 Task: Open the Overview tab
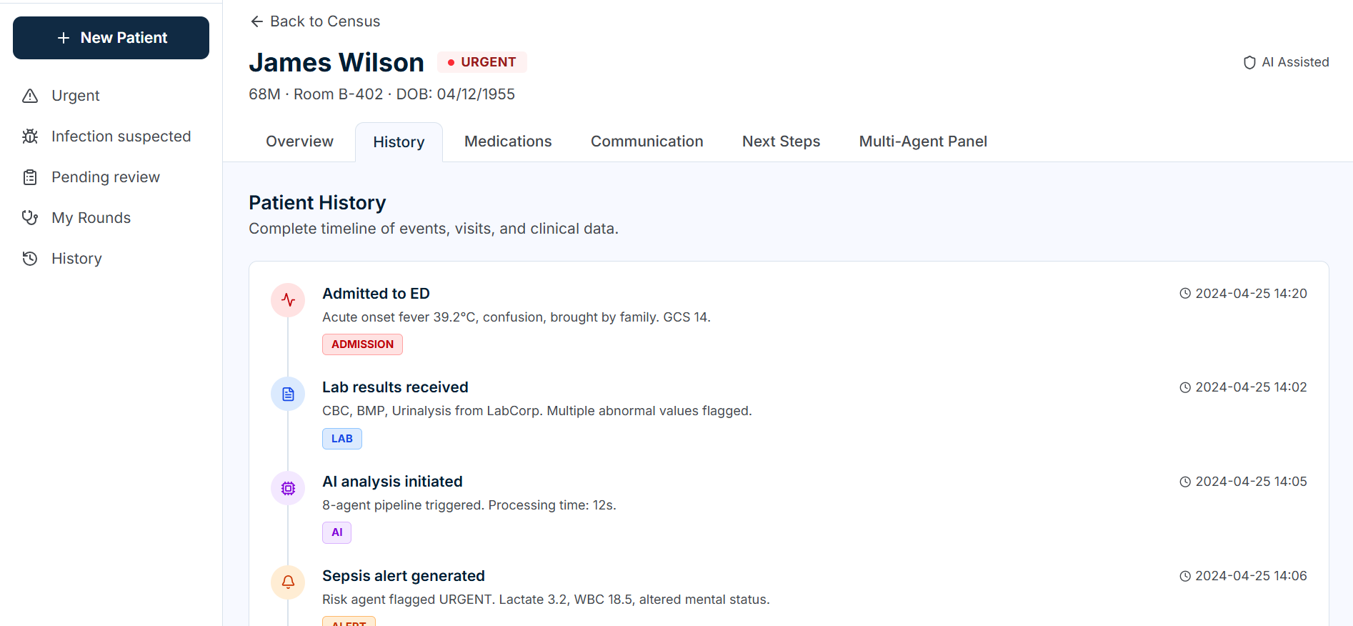(299, 141)
